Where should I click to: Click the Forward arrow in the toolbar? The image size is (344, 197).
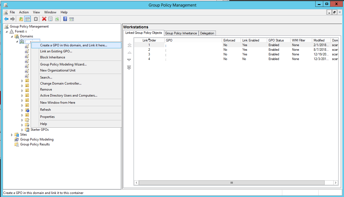[x=12, y=19]
